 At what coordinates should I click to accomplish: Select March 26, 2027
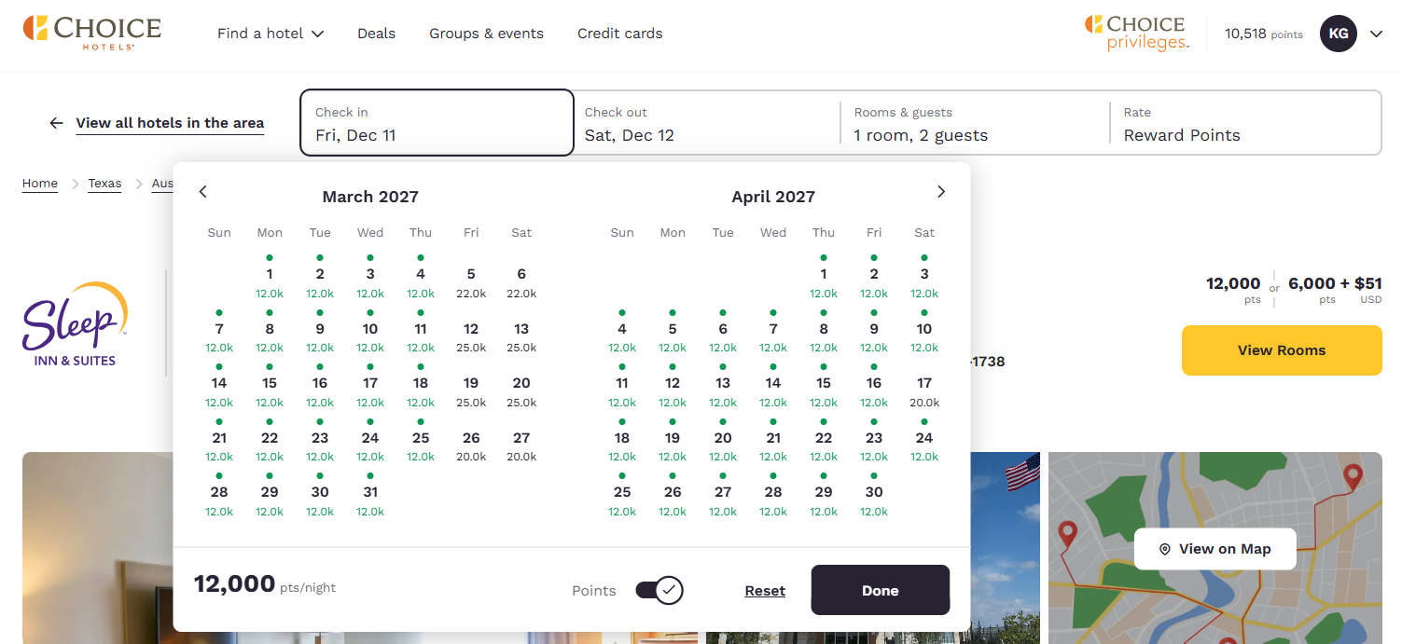(x=471, y=439)
